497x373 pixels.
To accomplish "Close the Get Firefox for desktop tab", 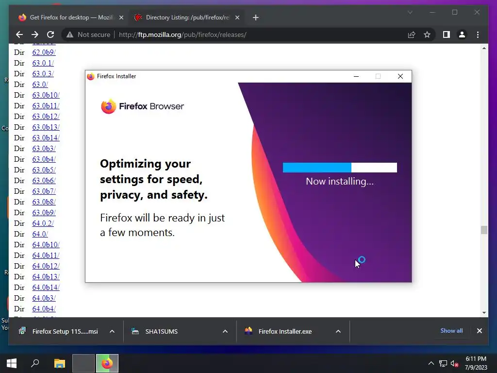I will [x=121, y=17].
